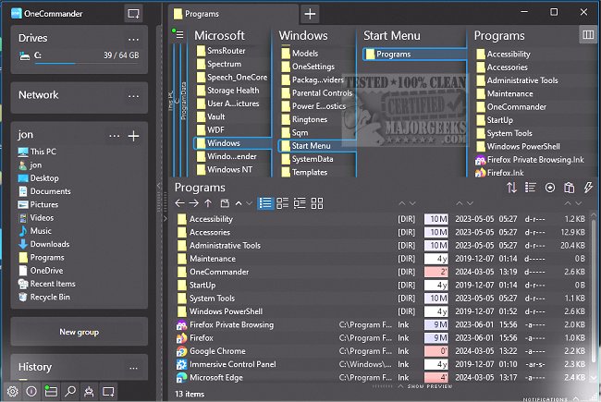601x402 pixels.
Task: Open the hamburger menu beside Microsoft column
Action: (179, 35)
